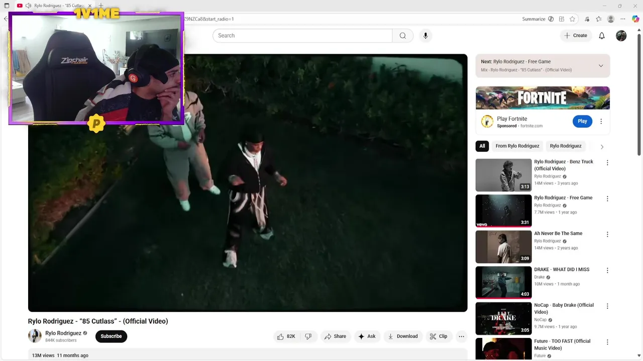Open YouTube notifications bell
Image resolution: width=643 pixels, height=361 pixels.
[x=602, y=36]
